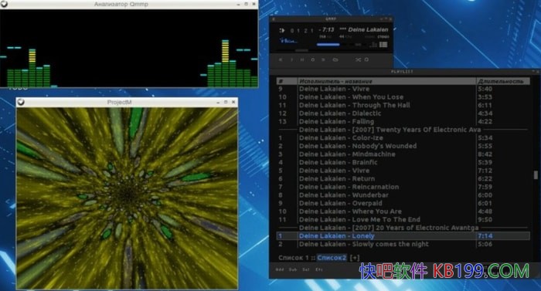Click group header Twenty Years Of Electronic Ava
The image size is (541, 291).
[x=403, y=130]
